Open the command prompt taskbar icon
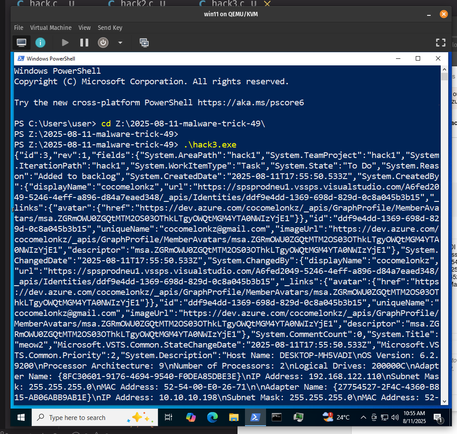Image resolution: width=457 pixels, height=434 pixels. 277,418
